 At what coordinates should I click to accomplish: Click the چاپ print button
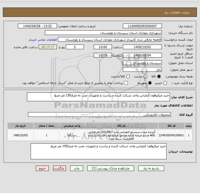click(77, 168)
